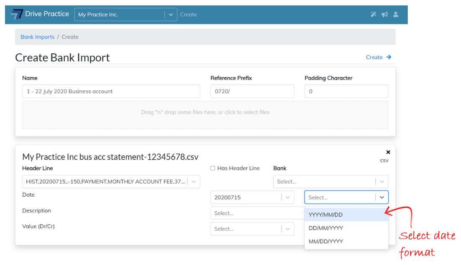The height and width of the screenshot is (265, 461).
Task: Choose the YYYY/MM/DD date format option
Action: (x=346, y=215)
